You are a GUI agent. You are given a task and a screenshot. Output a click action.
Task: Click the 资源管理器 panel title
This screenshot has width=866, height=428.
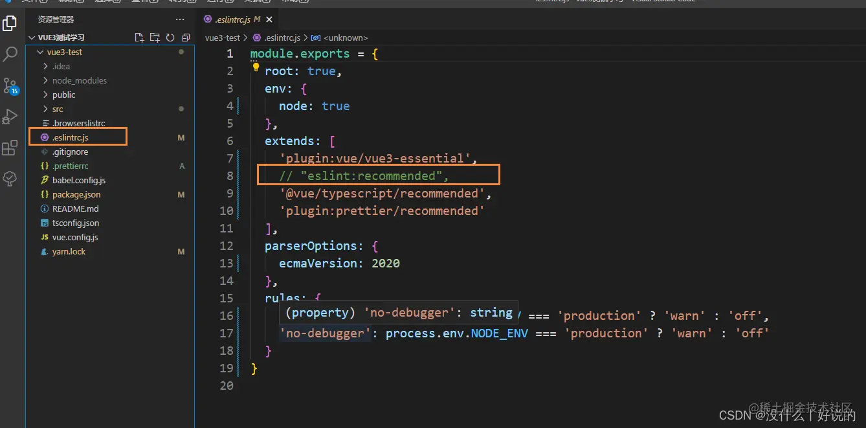point(56,19)
